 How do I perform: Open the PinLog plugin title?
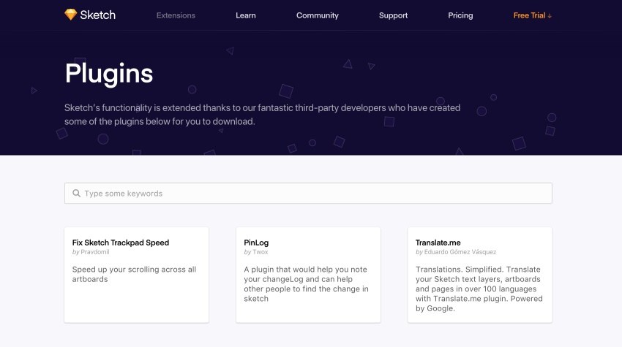256,243
